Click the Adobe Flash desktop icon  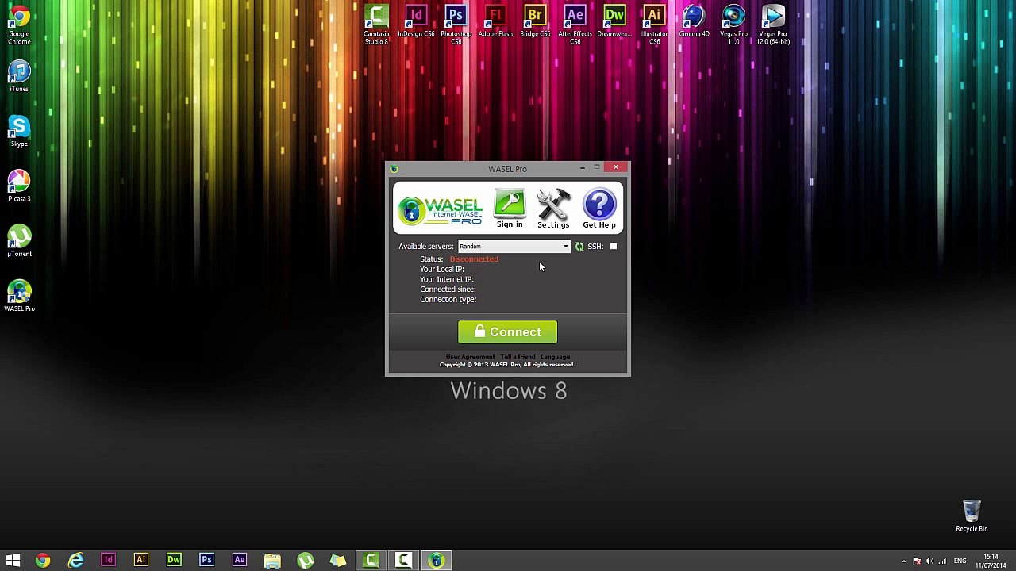pyautogui.click(x=495, y=21)
